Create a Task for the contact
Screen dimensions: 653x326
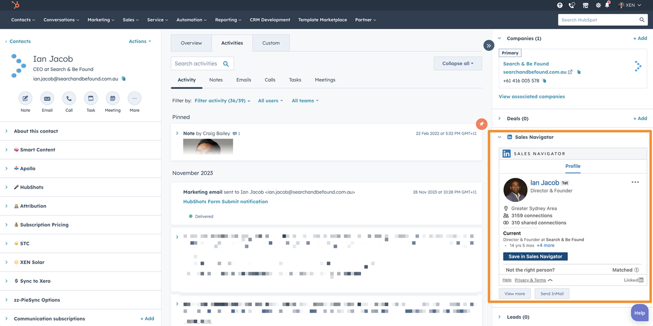(91, 99)
